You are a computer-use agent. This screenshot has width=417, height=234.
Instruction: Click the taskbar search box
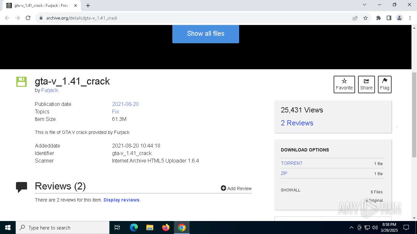(63, 227)
